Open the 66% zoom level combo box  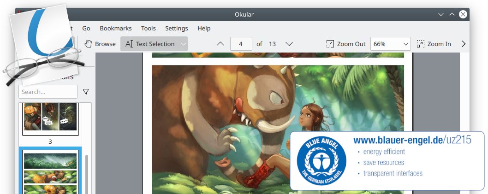pyautogui.click(x=390, y=44)
